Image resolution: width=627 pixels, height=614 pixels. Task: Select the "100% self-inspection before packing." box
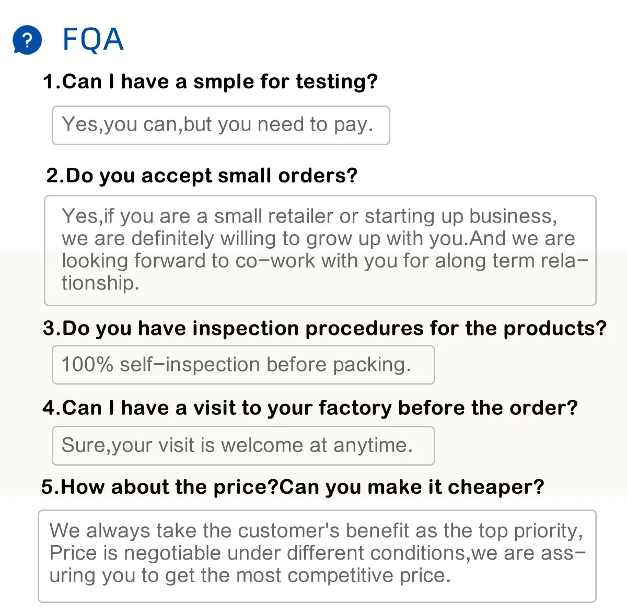(243, 365)
